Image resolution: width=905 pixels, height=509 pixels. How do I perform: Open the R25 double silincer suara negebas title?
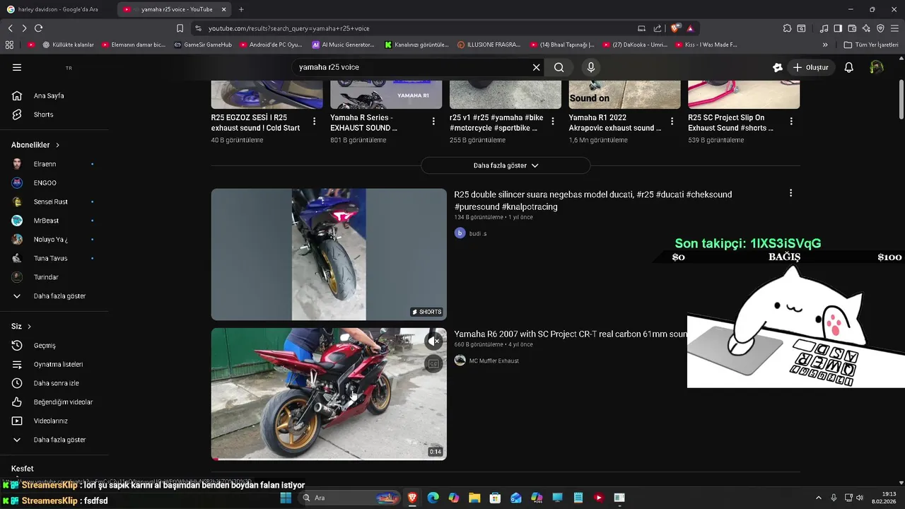click(592, 201)
